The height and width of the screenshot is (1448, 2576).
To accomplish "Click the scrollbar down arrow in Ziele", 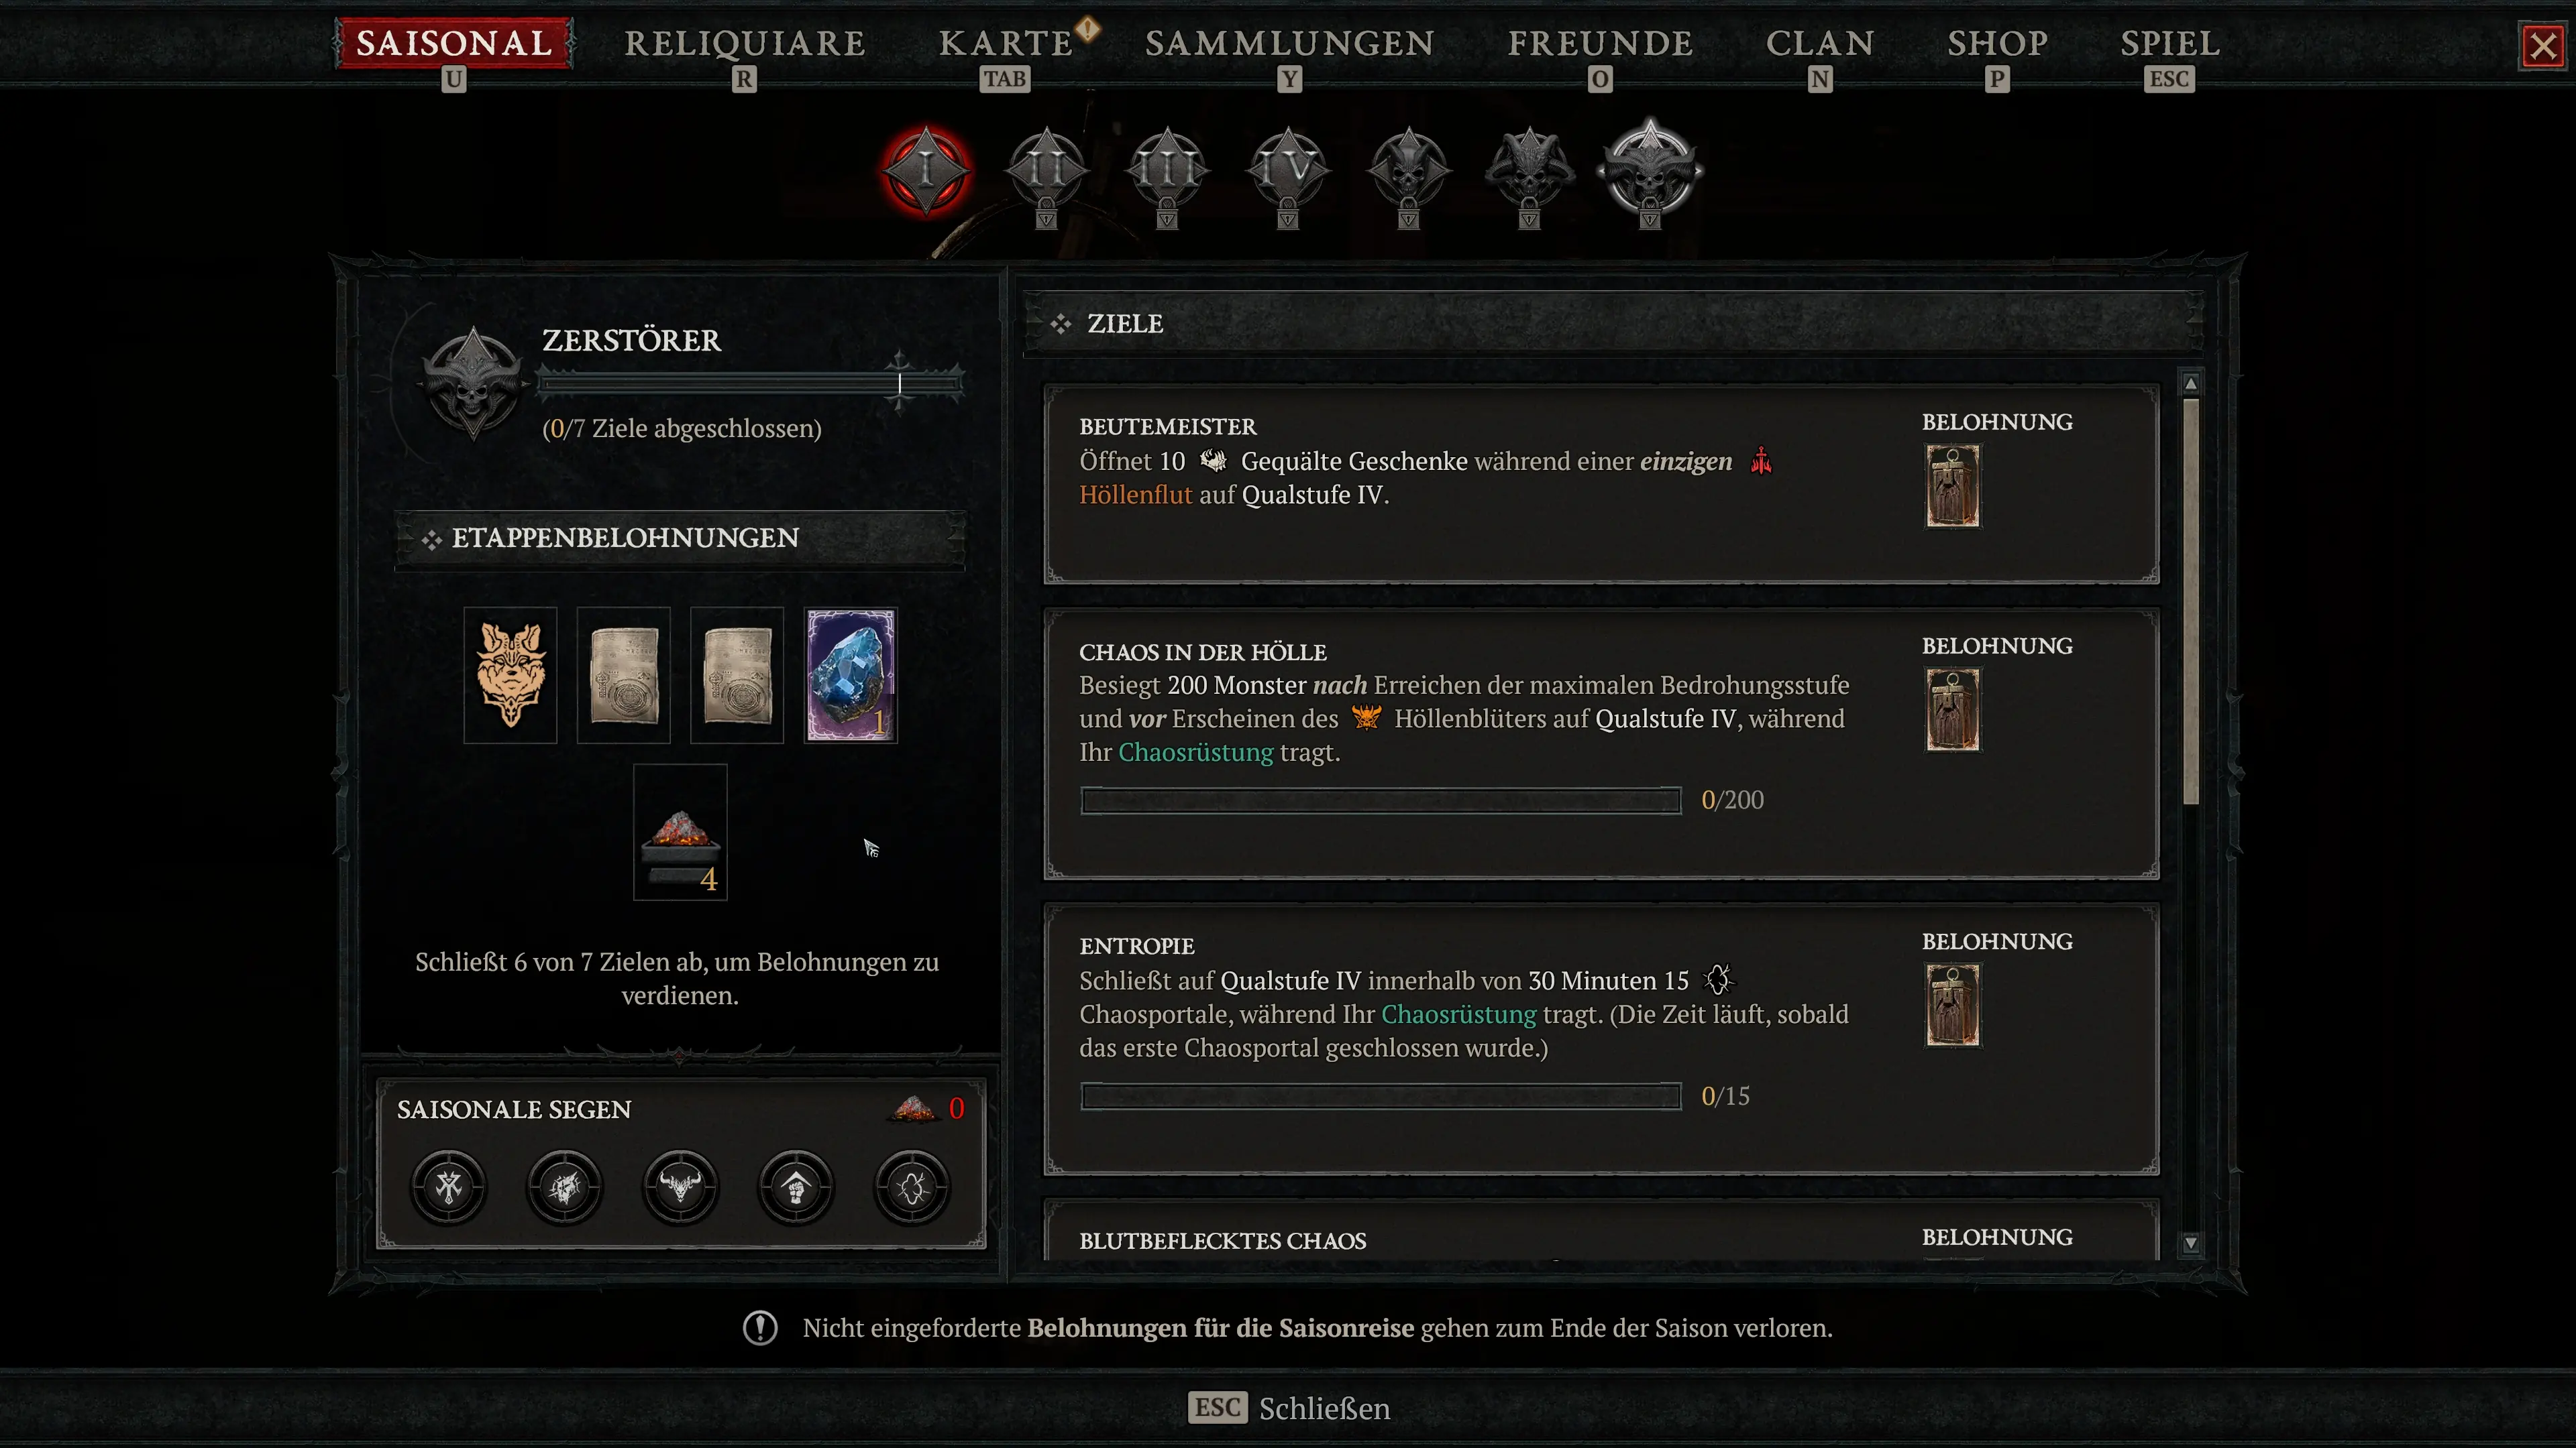I will tap(2190, 1243).
